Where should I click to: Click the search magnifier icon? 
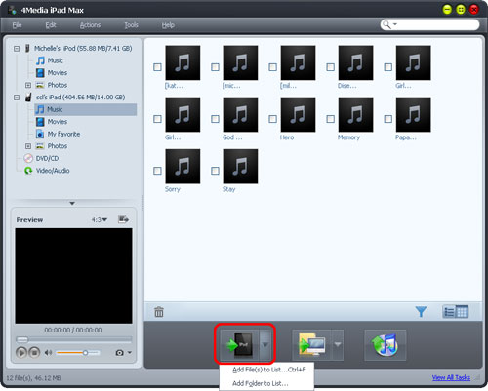pyautogui.click(x=386, y=24)
